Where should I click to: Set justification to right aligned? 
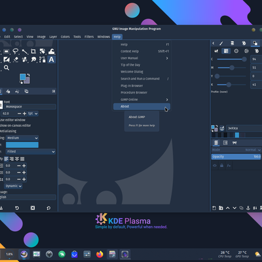pyautogui.click(x=12, y=159)
